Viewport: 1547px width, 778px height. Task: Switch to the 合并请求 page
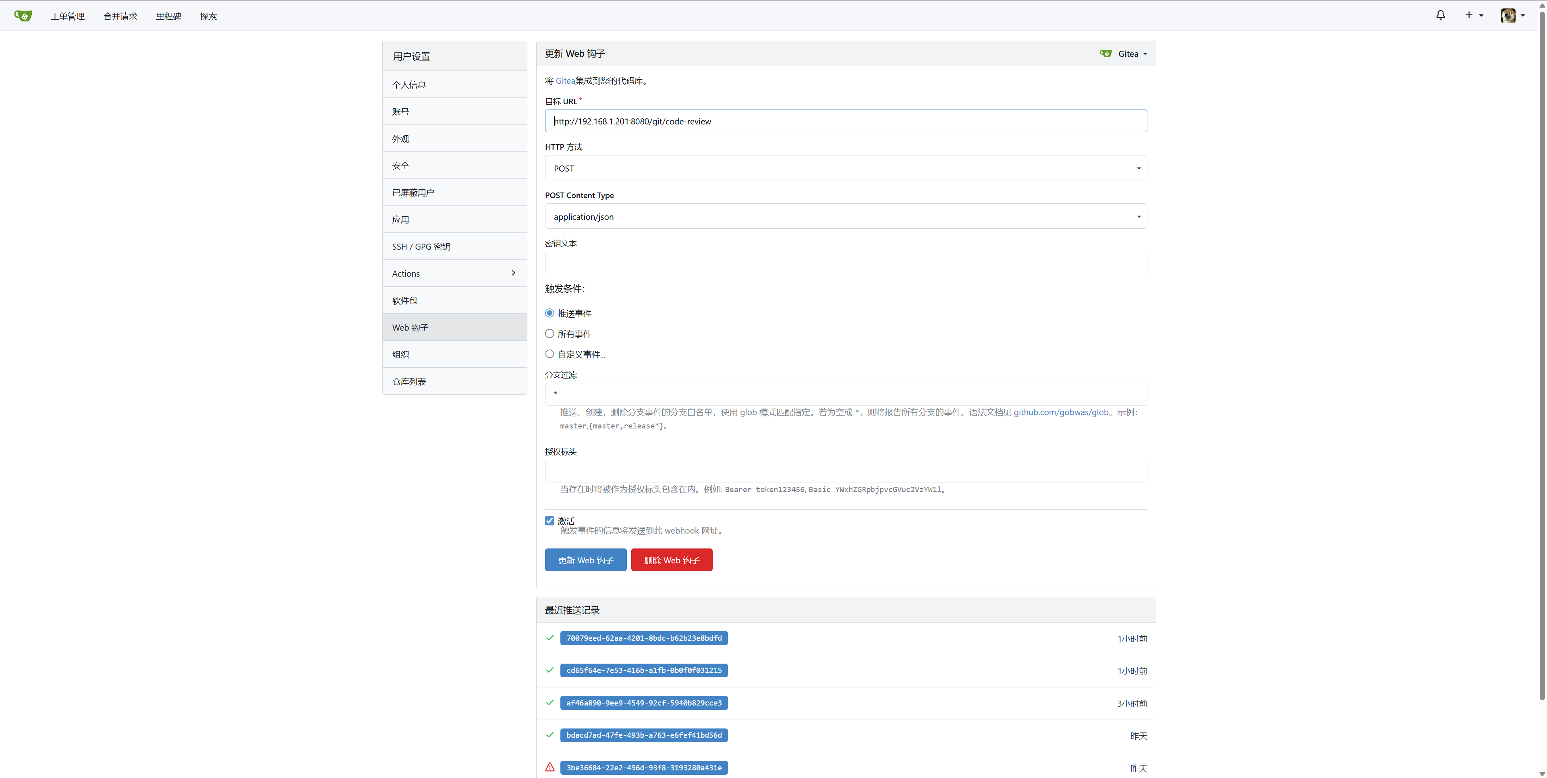(120, 16)
